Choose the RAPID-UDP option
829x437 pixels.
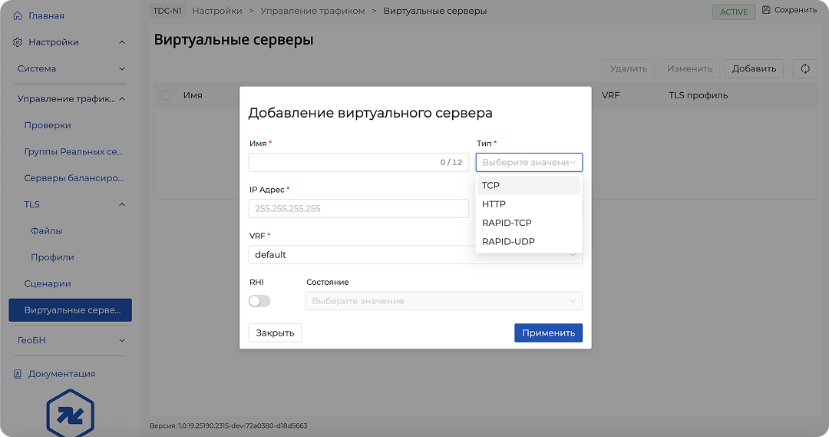(x=508, y=241)
